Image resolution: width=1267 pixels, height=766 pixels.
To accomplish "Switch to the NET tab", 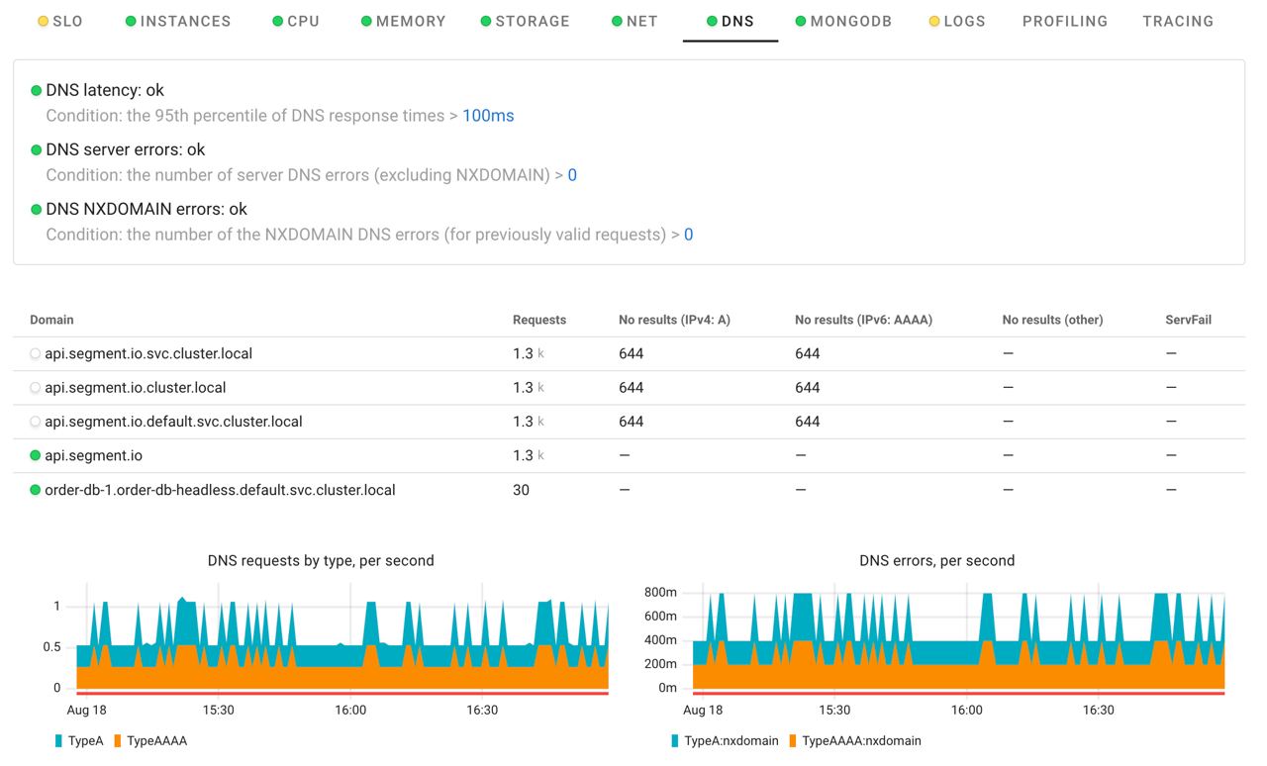I will click(634, 20).
